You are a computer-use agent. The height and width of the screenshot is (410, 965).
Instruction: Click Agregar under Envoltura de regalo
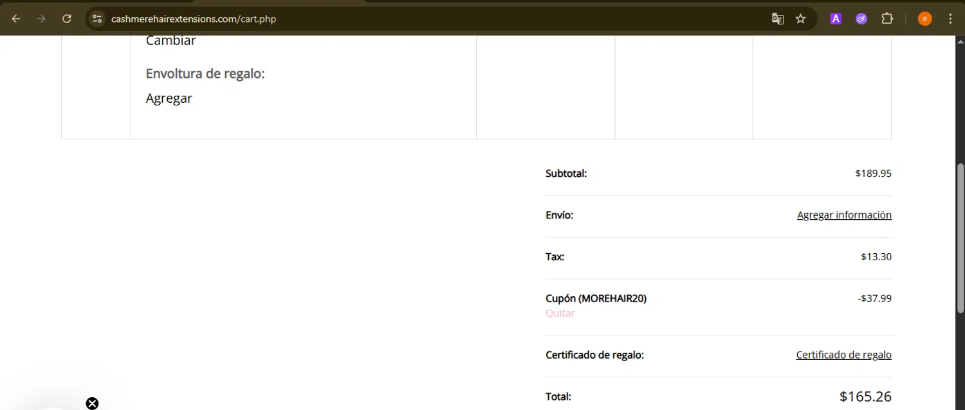(x=169, y=98)
